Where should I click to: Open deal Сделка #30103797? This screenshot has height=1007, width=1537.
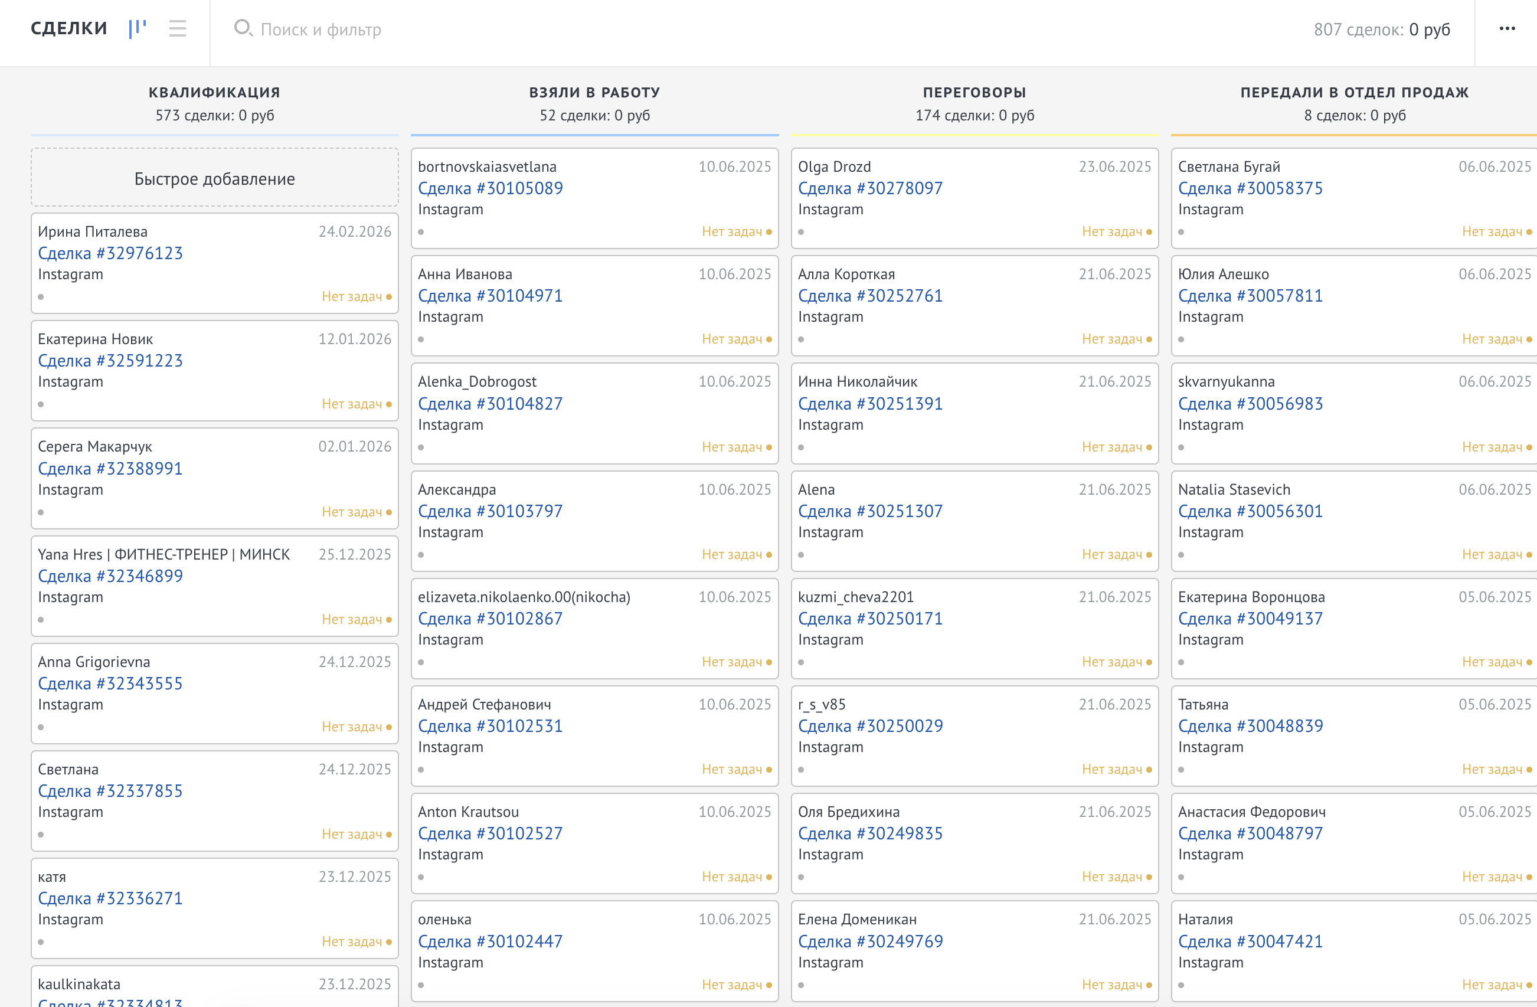pos(490,511)
